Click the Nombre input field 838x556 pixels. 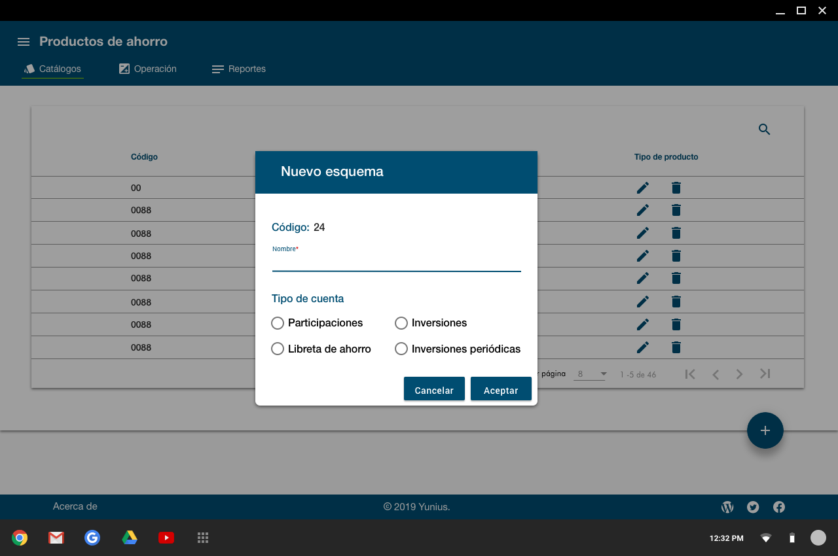click(396, 263)
